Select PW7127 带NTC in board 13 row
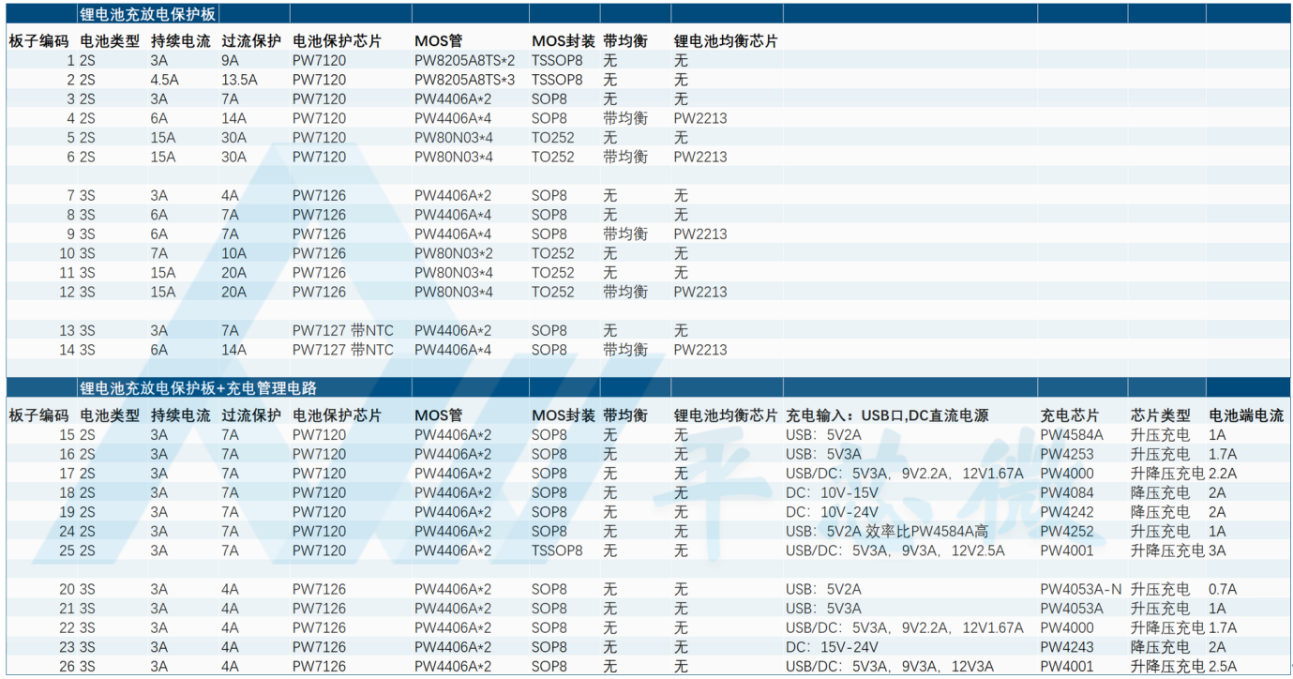The height and width of the screenshot is (679, 1293). point(343,330)
